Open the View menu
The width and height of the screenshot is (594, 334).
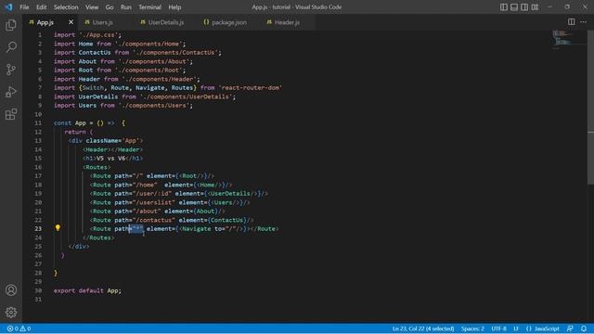[x=92, y=7]
